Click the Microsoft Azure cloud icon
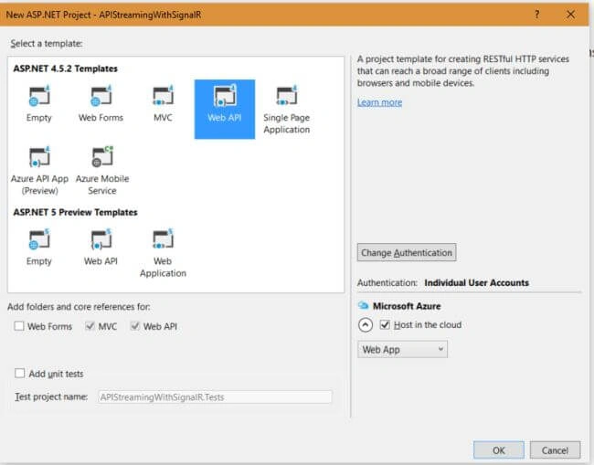This screenshot has height=465, width=594. (363, 305)
